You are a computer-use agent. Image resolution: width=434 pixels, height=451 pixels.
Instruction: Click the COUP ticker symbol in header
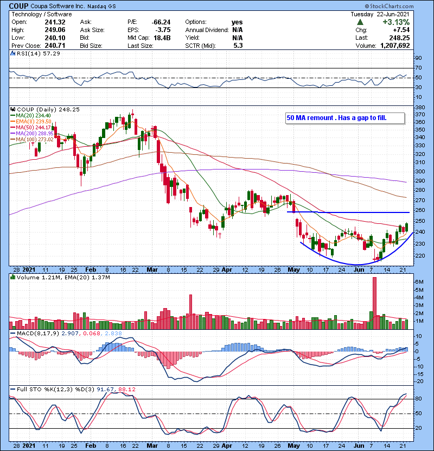click(18, 6)
